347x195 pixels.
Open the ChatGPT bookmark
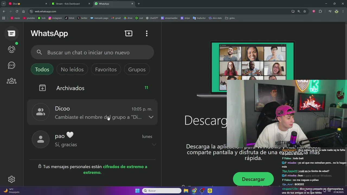click(x=152, y=18)
